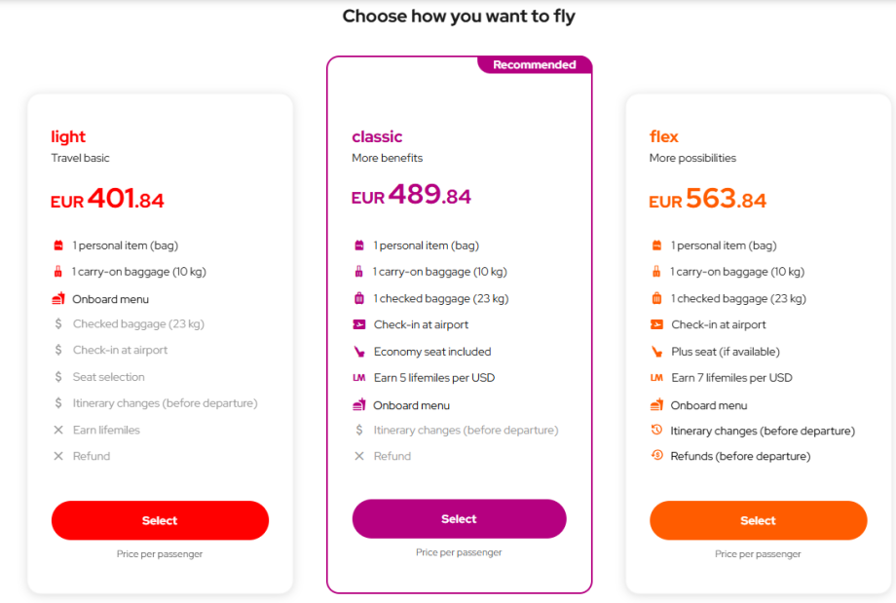Click the check-in at airport icon in classic fare
Viewport: 896px width, 603px height.
click(x=358, y=325)
